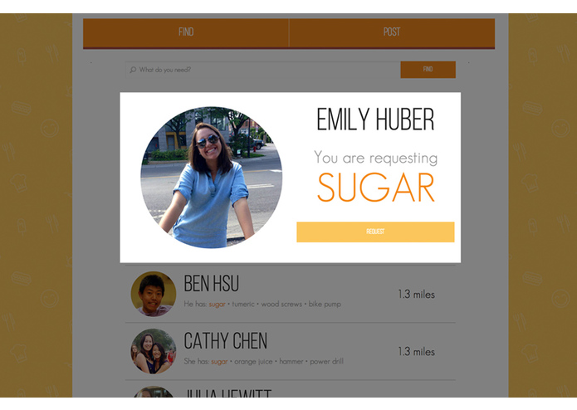Image resolution: width=577 pixels, height=410 pixels.
Task: Click 'sugar' in Cathy Chen's item list
Action: pos(219,362)
